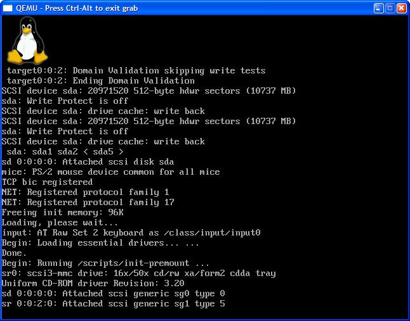Screen dimensions: 410x321
Task: Click the "Attached scsi disk sda" line
Action: pos(88,161)
